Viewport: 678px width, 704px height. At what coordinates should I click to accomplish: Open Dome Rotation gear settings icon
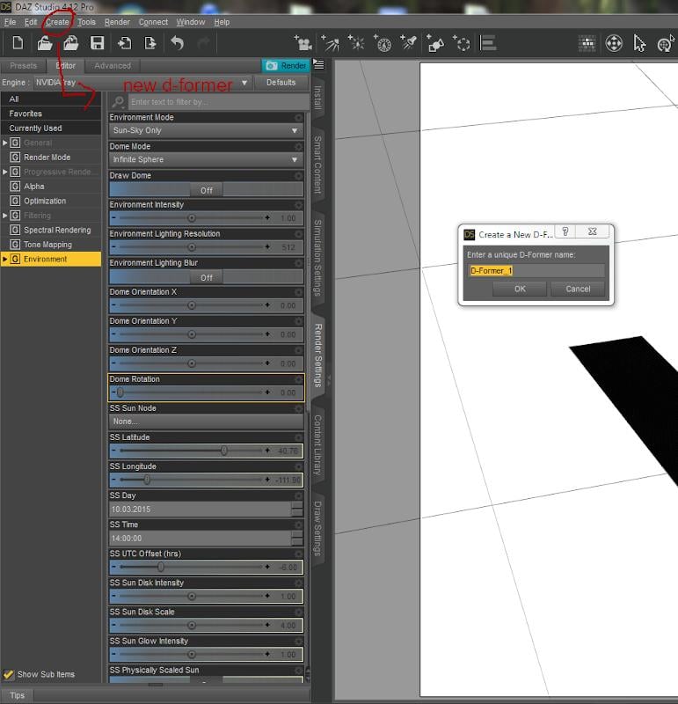tap(298, 379)
